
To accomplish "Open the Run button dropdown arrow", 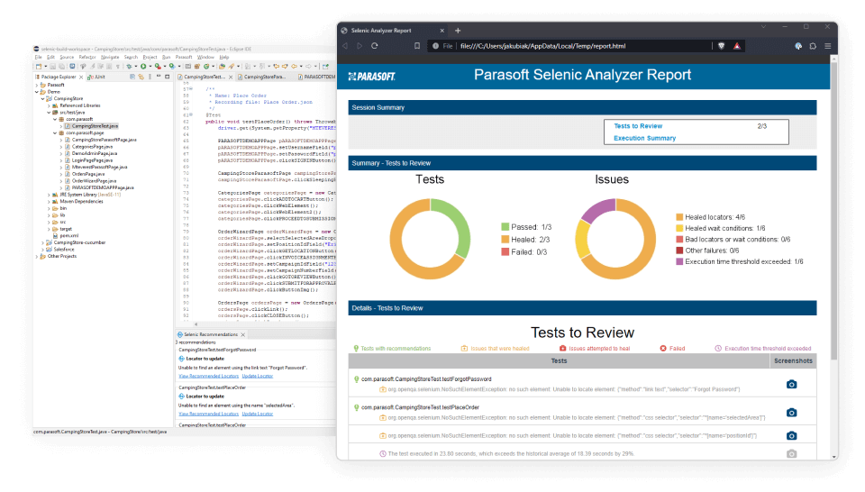I will click(x=150, y=66).
